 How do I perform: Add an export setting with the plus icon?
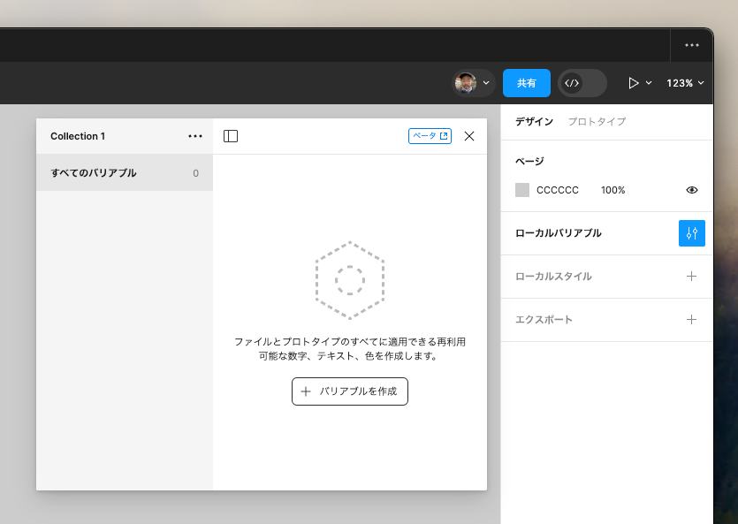point(692,320)
